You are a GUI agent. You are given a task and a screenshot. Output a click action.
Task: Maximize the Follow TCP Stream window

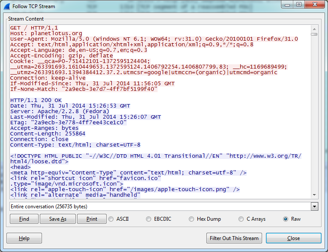[x=299, y=5]
